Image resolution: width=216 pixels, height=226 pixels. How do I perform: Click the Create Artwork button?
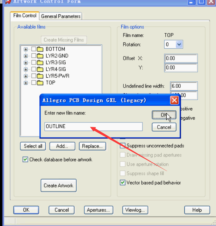point(58,185)
